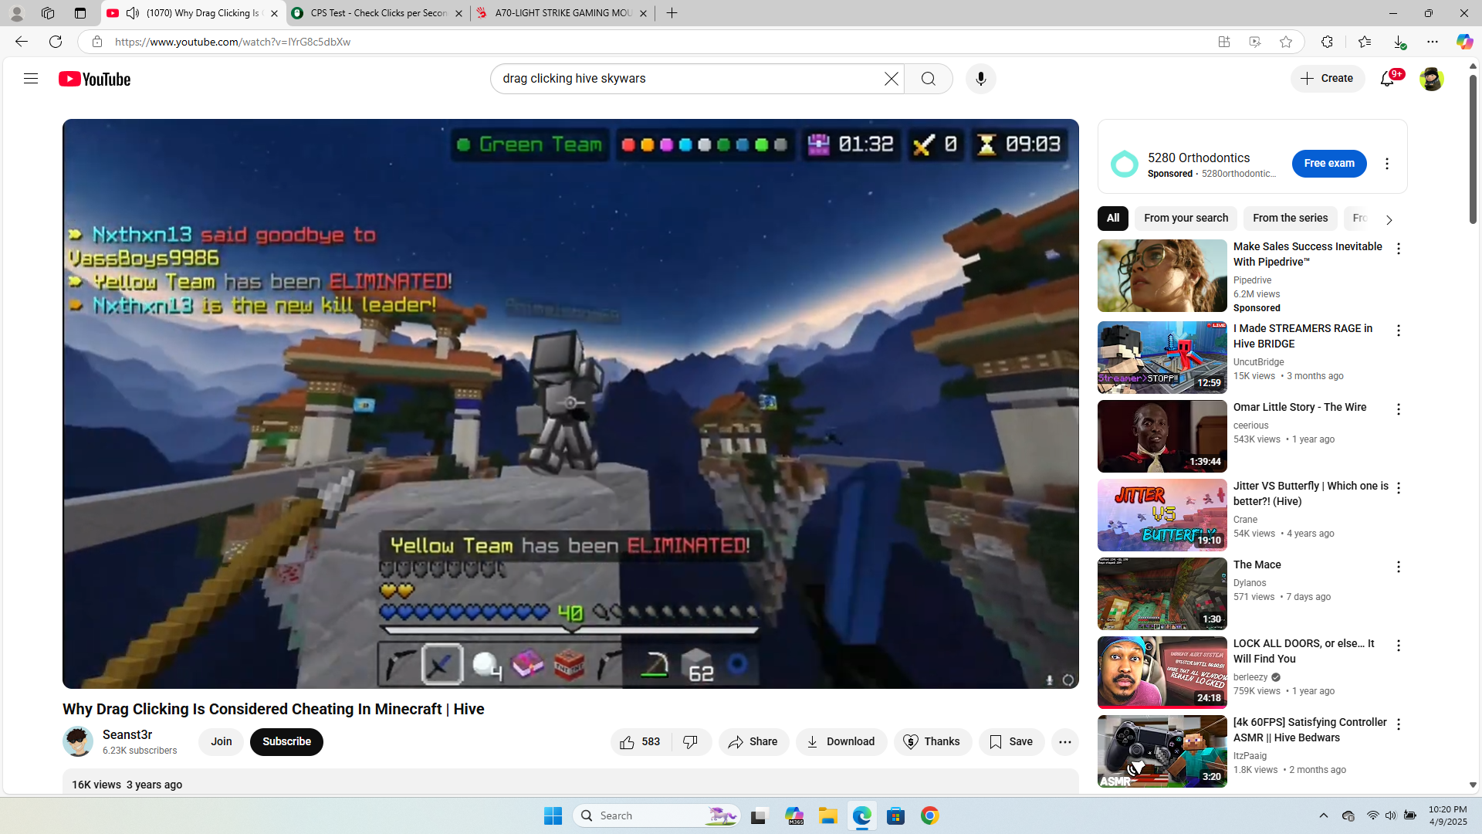The height and width of the screenshot is (834, 1482).
Task: Open YouTube notifications bell
Action: pyautogui.click(x=1388, y=79)
